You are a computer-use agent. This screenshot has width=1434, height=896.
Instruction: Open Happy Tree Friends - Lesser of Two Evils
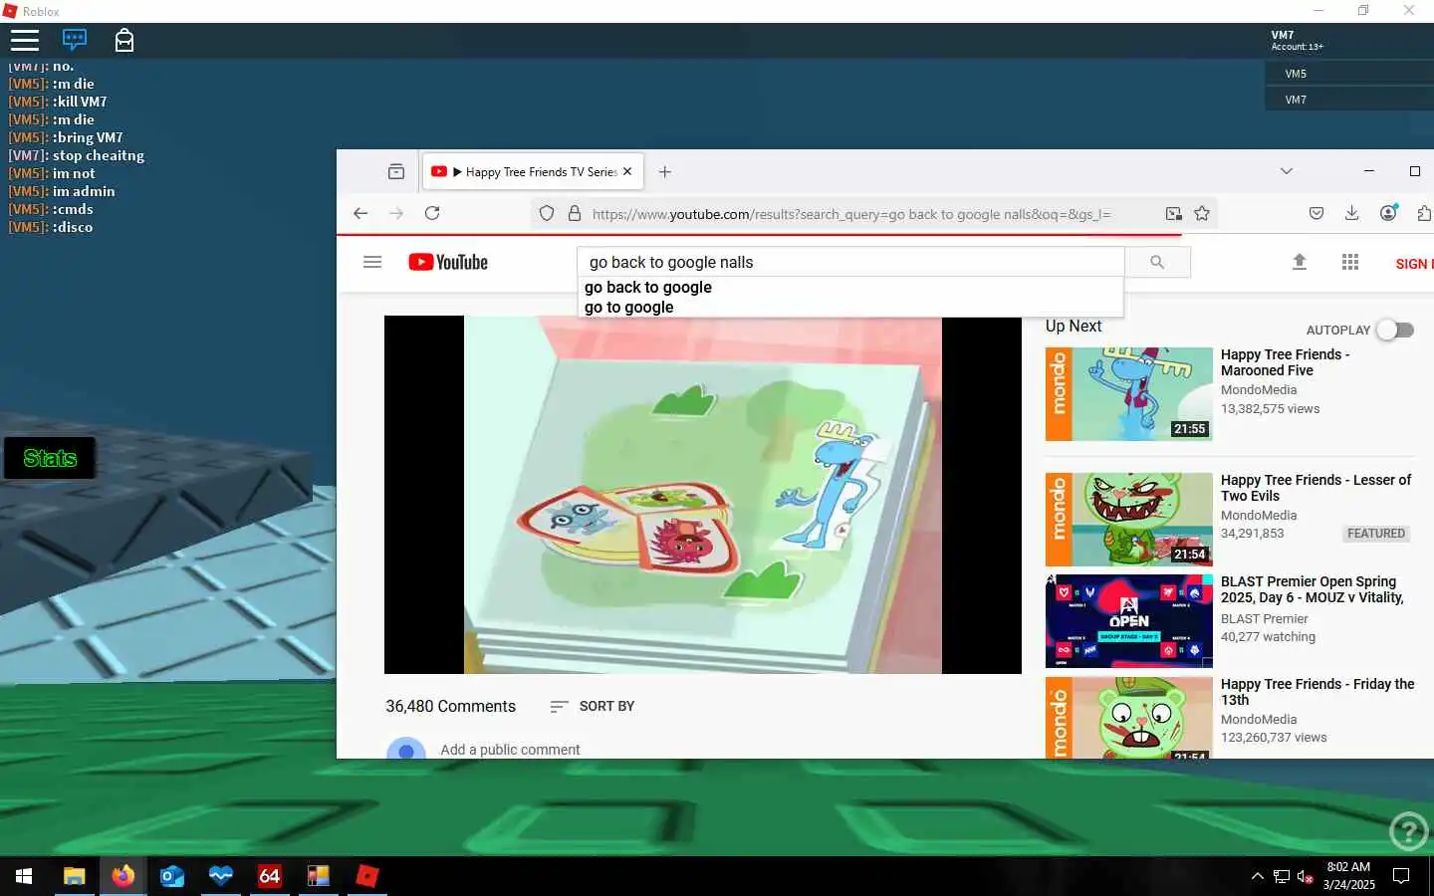1315,488
